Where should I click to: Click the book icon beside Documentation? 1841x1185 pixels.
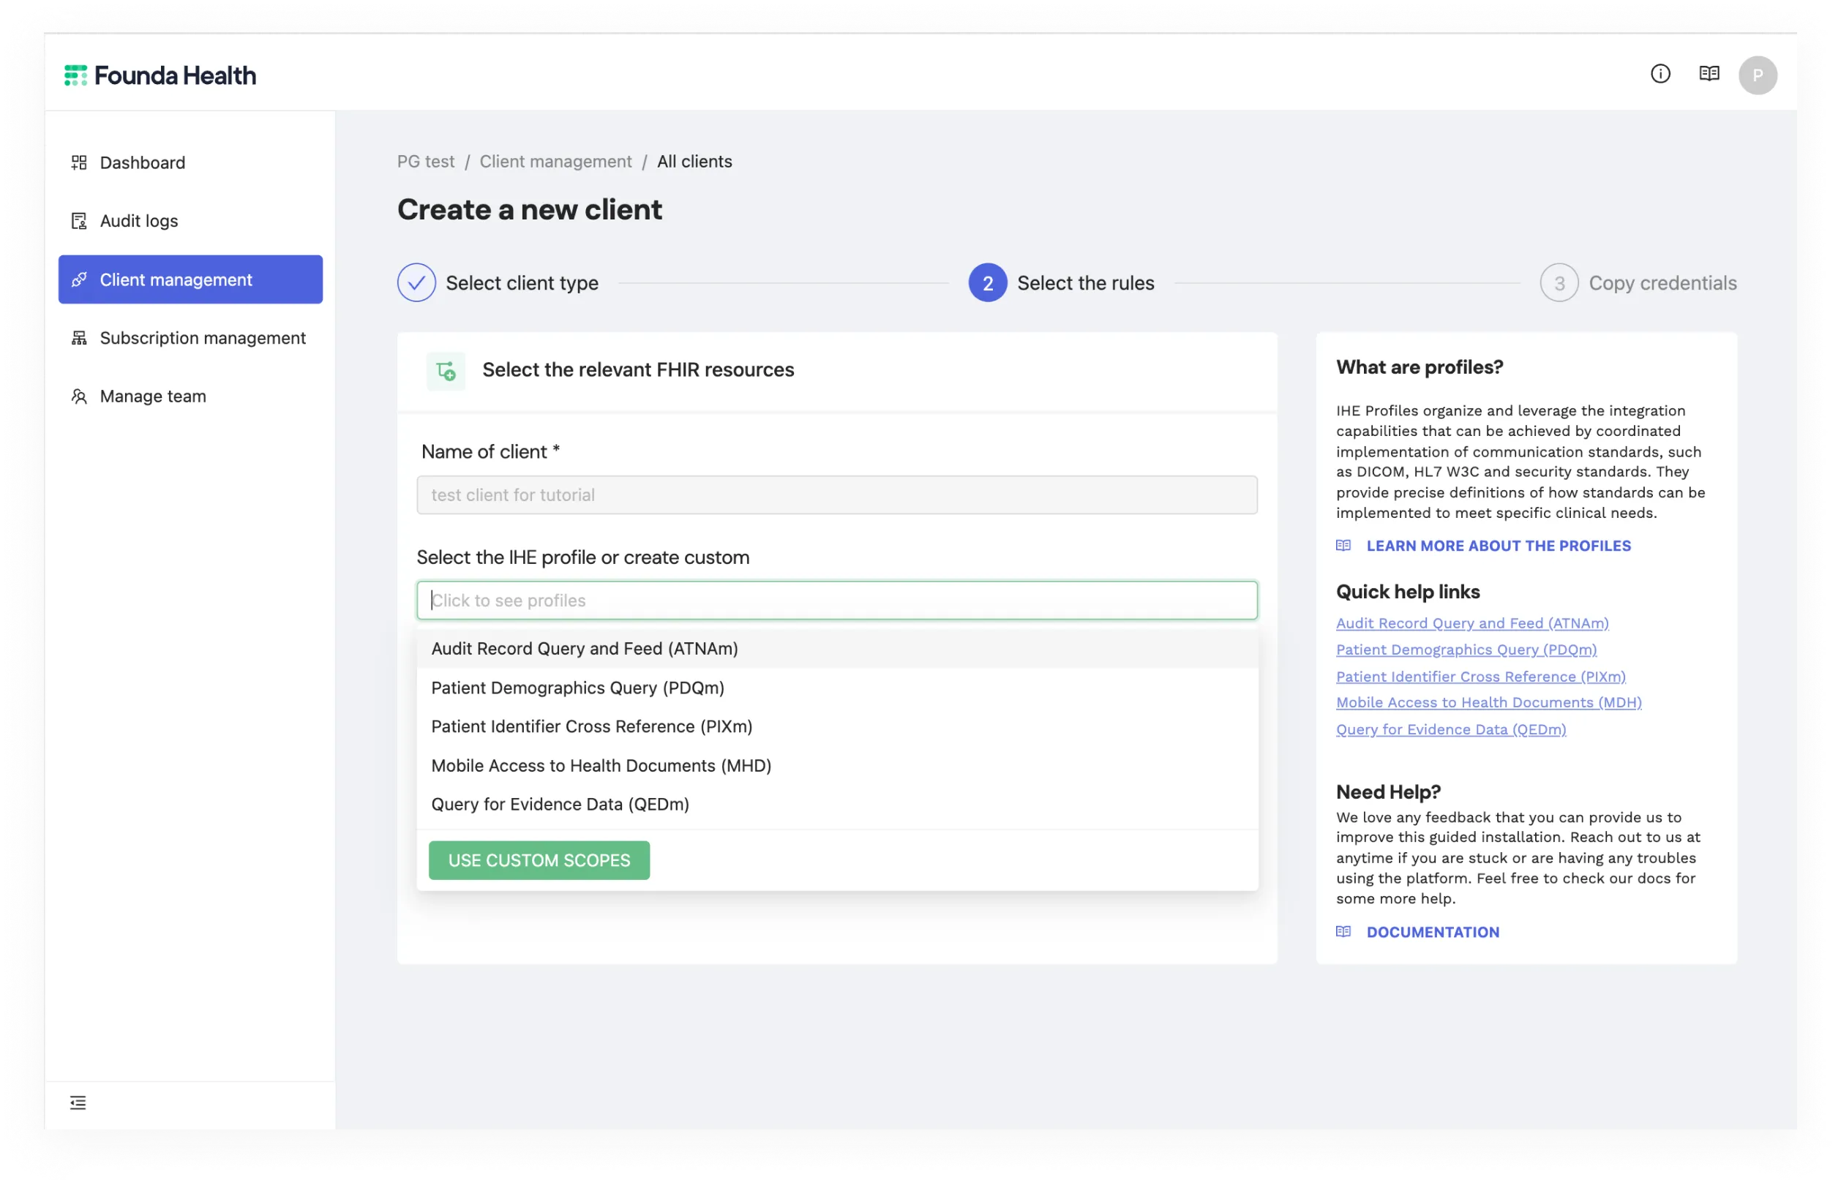(1343, 932)
